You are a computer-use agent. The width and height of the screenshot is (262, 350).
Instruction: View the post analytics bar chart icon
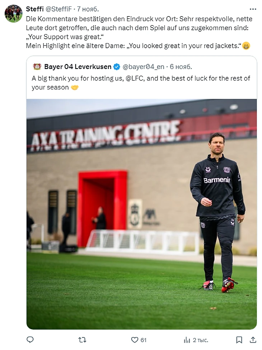pyautogui.click(x=187, y=340)
